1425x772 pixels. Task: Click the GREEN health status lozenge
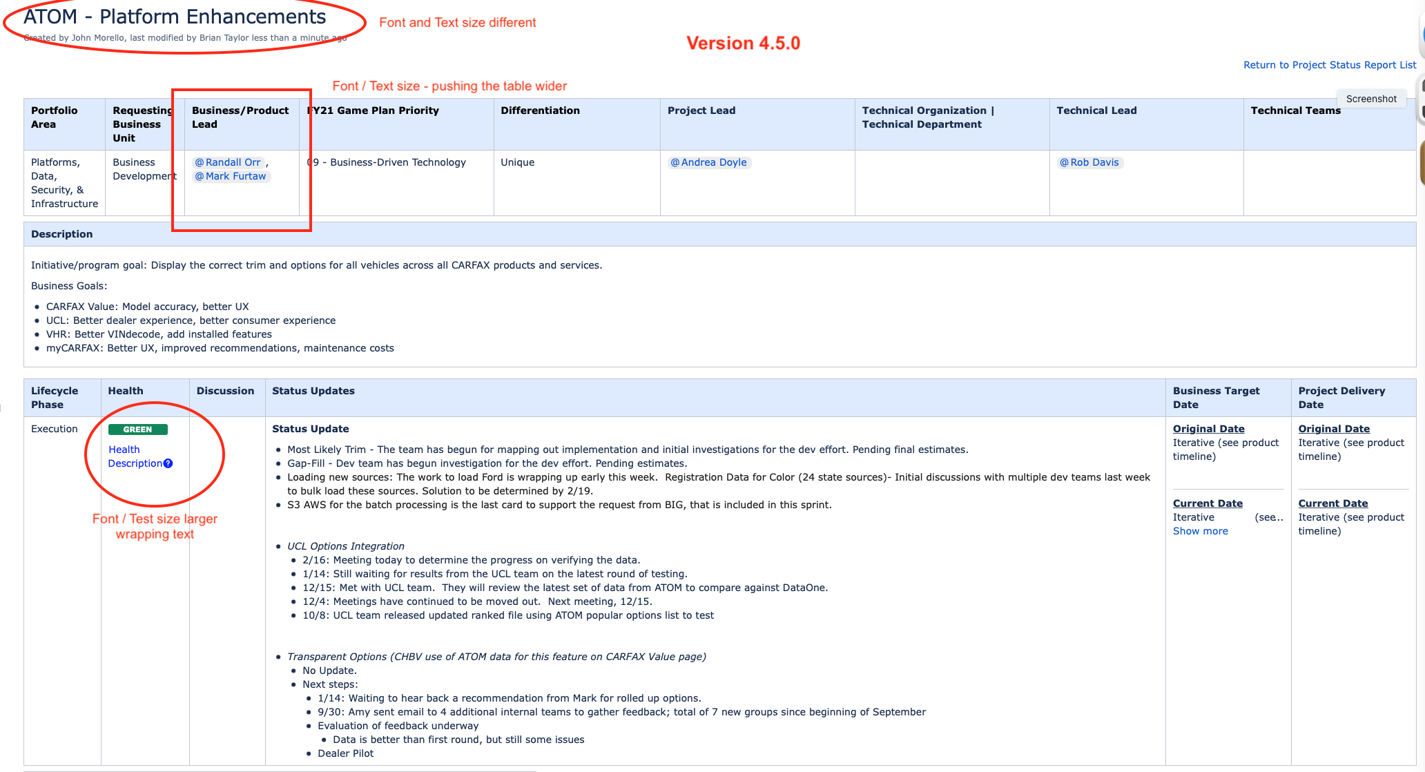pos(137,429)
